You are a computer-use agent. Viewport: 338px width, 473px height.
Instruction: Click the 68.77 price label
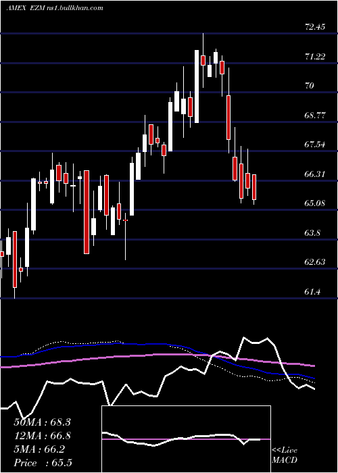(x=315, y=116)
